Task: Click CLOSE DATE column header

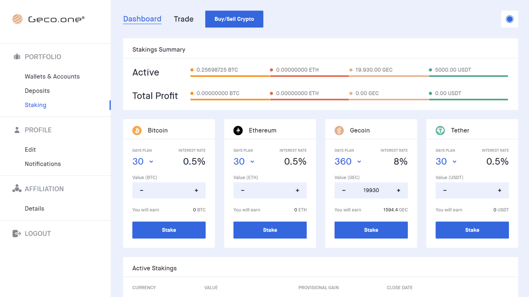Action: coord(400,288)
